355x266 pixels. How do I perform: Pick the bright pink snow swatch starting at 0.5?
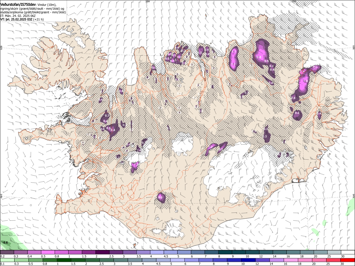pos(48,252)
